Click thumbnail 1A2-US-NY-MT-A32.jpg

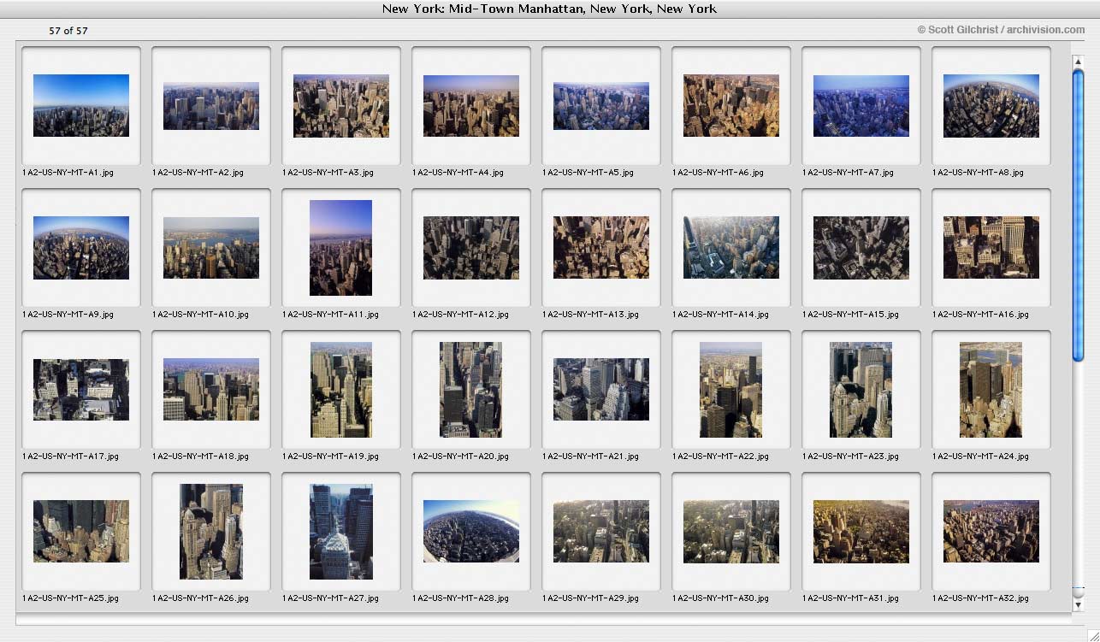pyautogui.click(x=991, y=532)
